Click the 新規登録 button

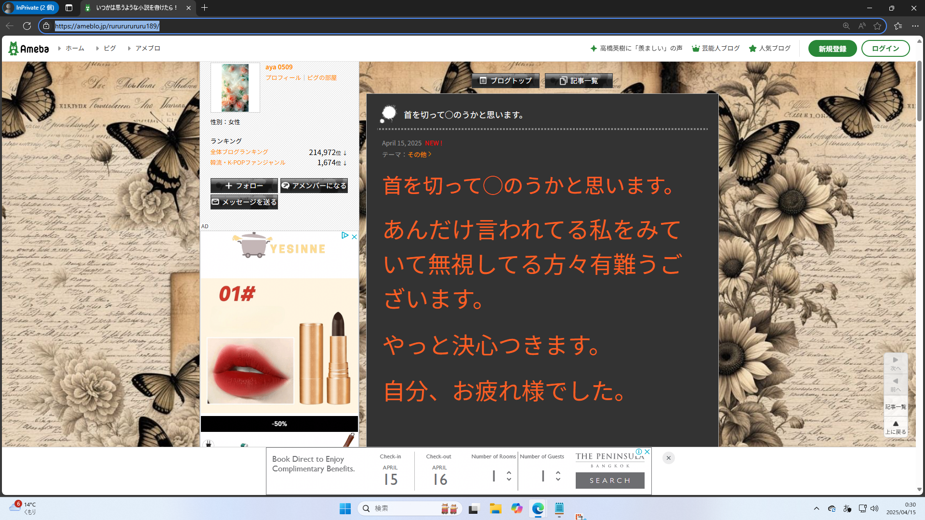coord(832,49)
